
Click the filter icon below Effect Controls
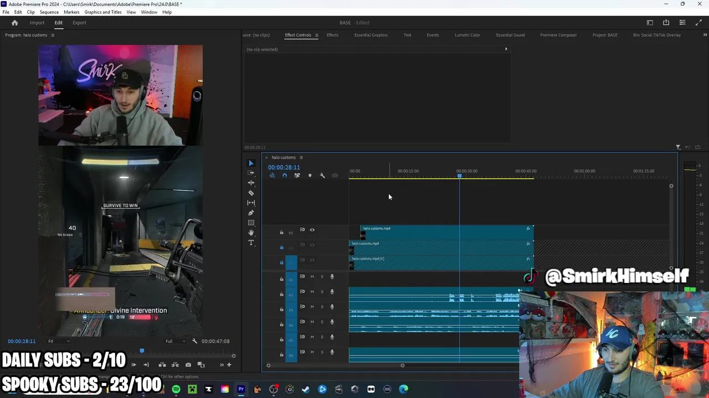click(678, 148)
